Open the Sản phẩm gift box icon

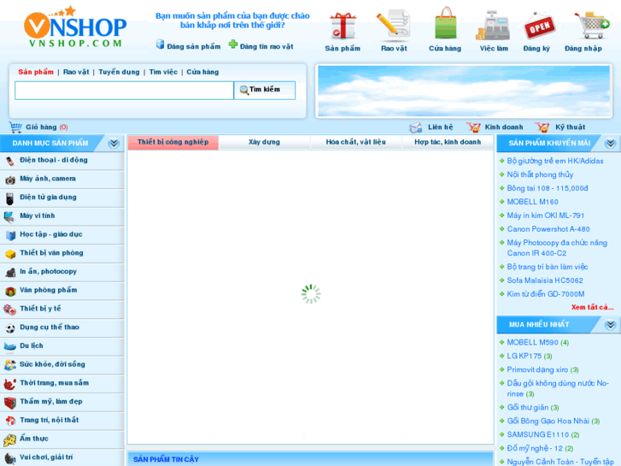click(343, 25)
